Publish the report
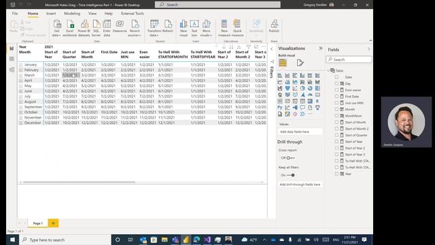The height and width of the screenshot is (245, 435). point(274,27)
